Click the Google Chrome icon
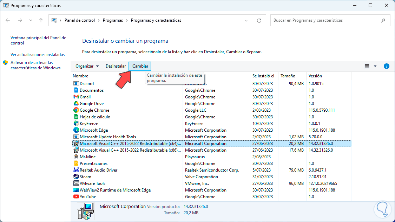This screenshot has height=222, width=395. (76, 110)
